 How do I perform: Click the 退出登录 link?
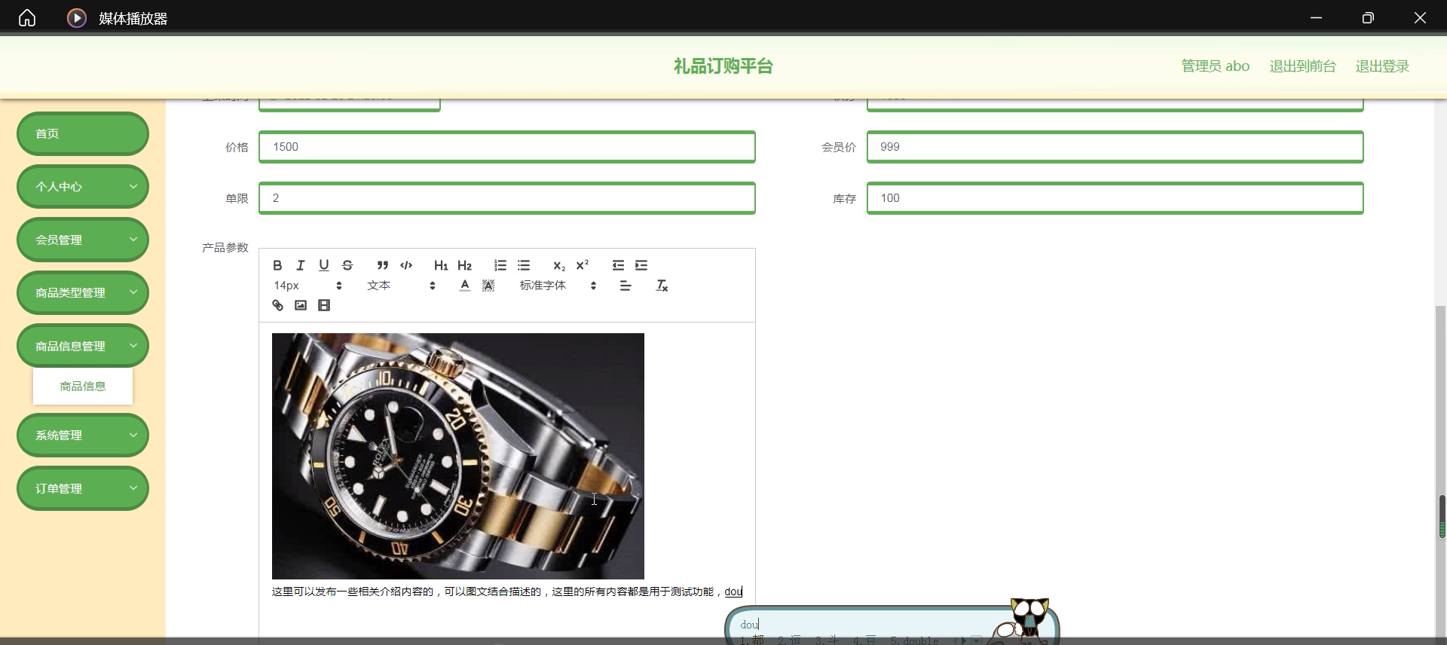[x=1382, y=66]
